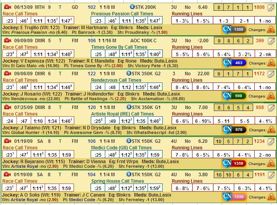The height and width of the screenshot is (205, 277).
Task: Open Changes triangle icon in V Espinoza row
Action: [x=271, y=63]
